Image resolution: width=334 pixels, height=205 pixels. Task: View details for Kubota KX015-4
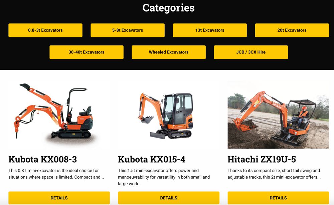tap(169, 198)
